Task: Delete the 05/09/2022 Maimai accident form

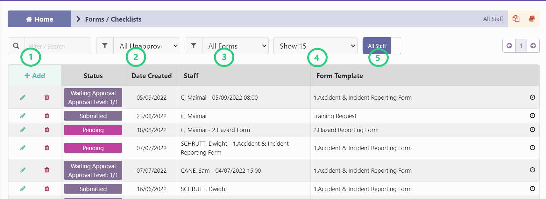Action: pos(47,97)
